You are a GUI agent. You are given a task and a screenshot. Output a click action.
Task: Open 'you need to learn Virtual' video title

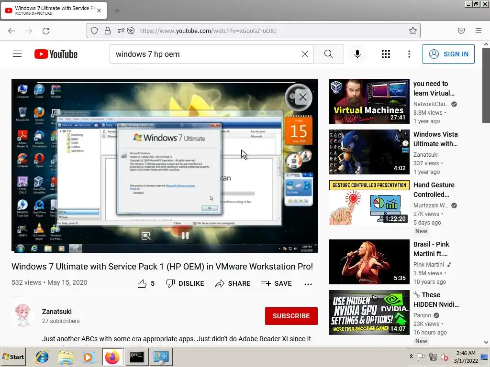click(x=434, y=88)
